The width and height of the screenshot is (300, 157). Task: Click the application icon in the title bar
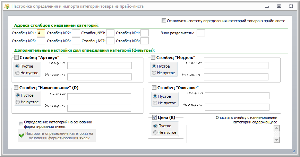tap(7, 6)
